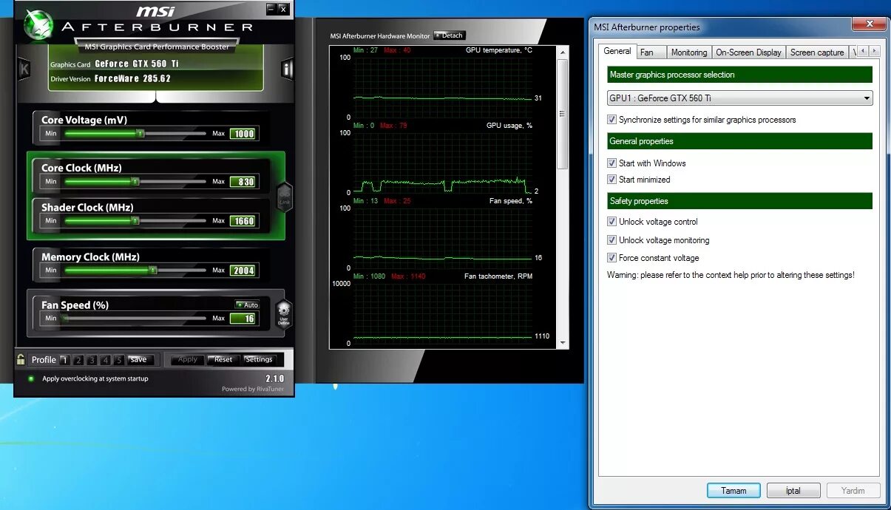This screenshot has width=891, height=510.
Task: Click the GPU usage graph
Action: pos(442,163)
